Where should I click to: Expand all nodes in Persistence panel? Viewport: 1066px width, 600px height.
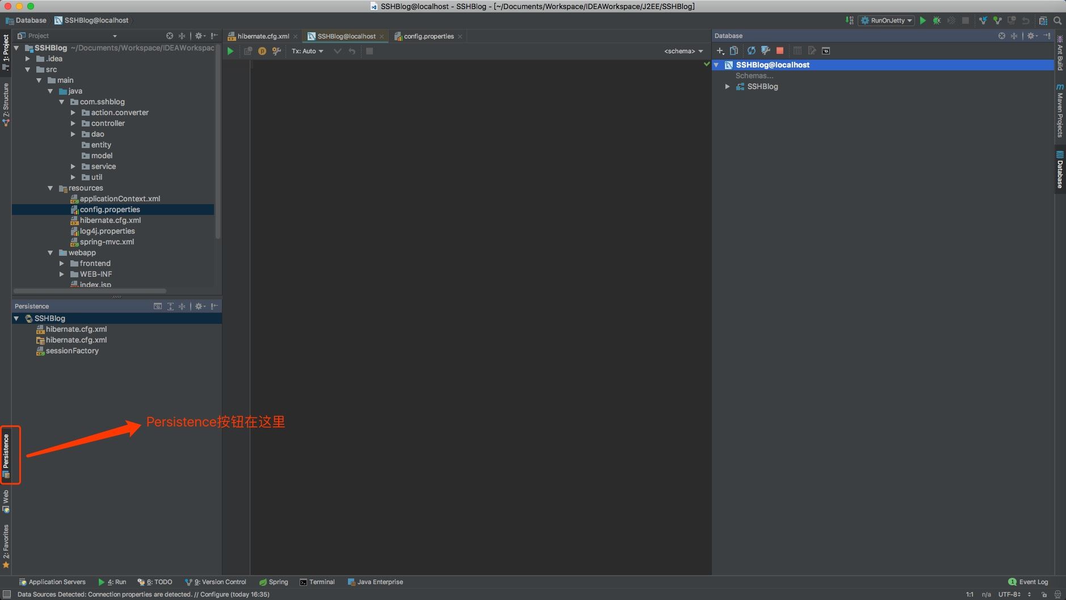(x=170, y=306)
